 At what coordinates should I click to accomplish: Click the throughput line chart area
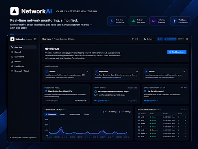point(88,127)
